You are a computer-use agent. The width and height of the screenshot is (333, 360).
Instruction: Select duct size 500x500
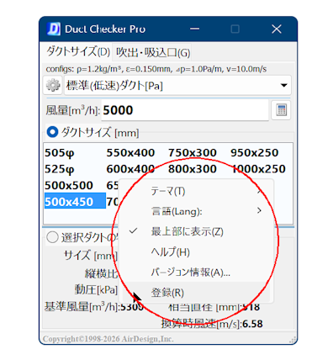point(69,185)
